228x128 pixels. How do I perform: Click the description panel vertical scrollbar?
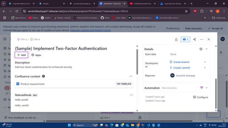click(137, 62)
